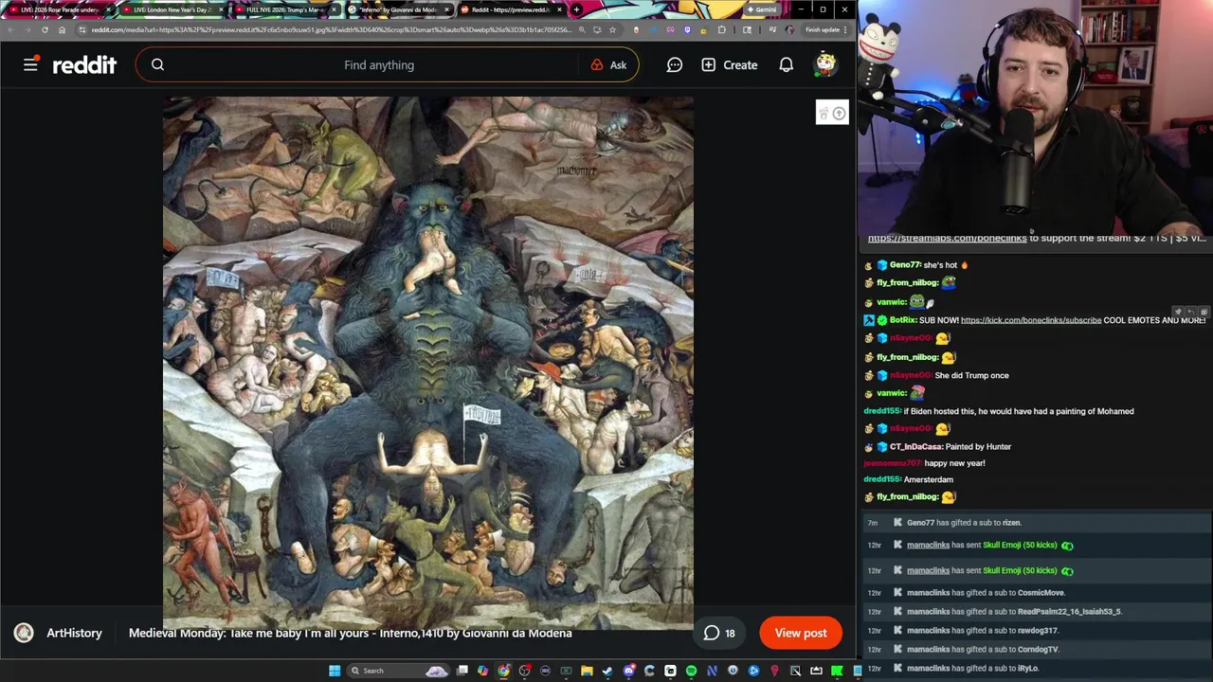Switch to the FULL NYE 2026 Trump tab
The height and width of the screenshot is (682, 1213).
pyautogui.click(x=284, y=9)
